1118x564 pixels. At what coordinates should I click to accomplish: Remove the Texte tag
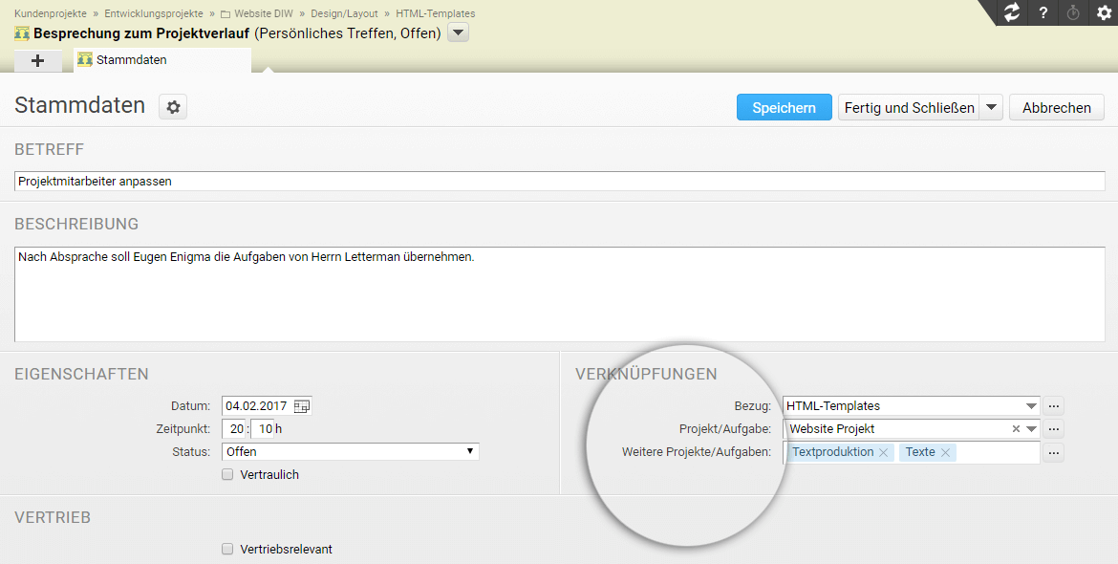945,452
